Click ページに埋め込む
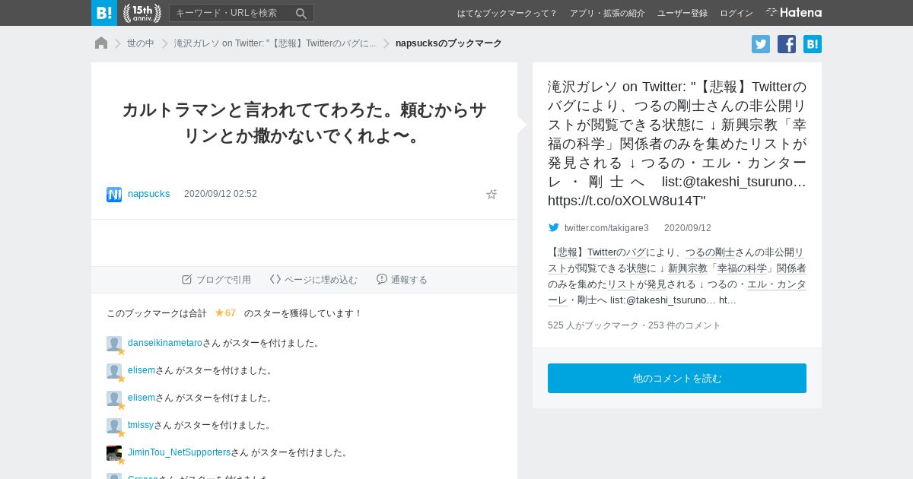The image size is (913, 479). pos(313,280)
